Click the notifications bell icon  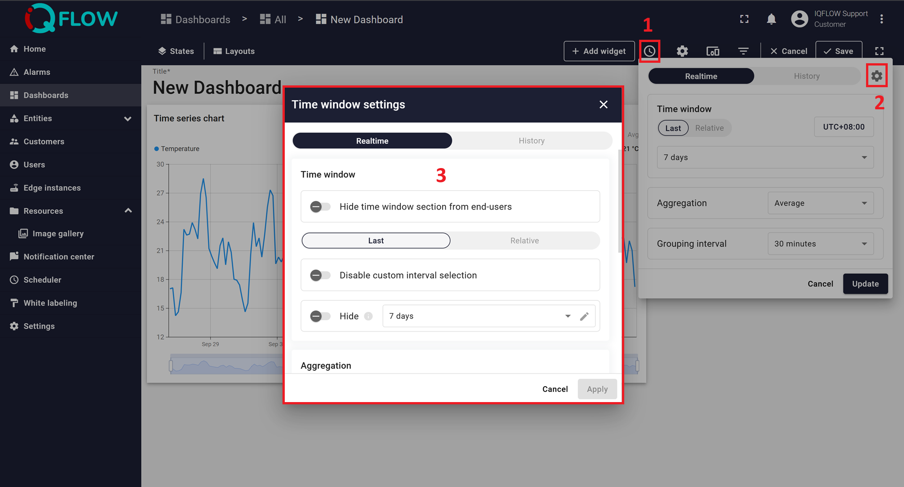pos(771,19)
